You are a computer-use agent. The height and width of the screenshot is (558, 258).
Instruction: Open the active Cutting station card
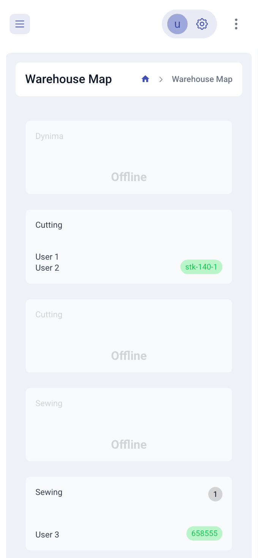(x=129, y=247)
